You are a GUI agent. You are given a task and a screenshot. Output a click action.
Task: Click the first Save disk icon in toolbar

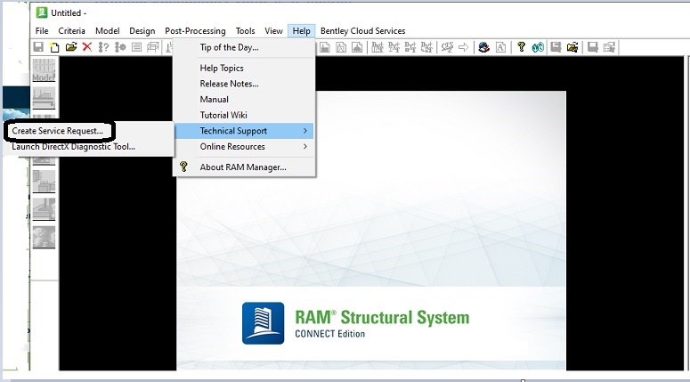pos(38,47)
